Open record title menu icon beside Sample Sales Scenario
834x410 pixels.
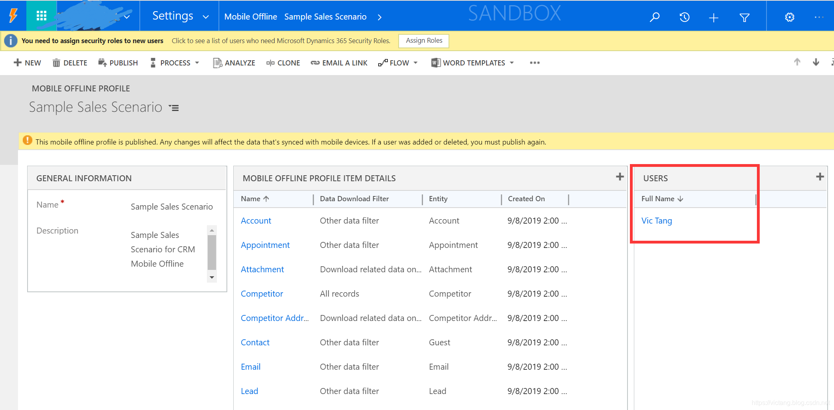click(174, 108)
